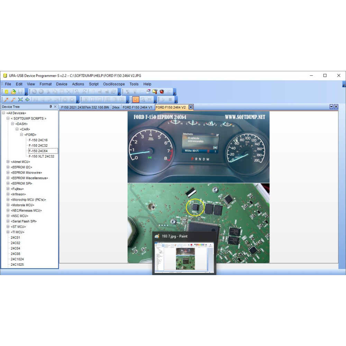This screenshot has width=346, height=346.
Task: Switch to F150 2021 24387km 332 100.BIN tab
Action: pos(85,108)
